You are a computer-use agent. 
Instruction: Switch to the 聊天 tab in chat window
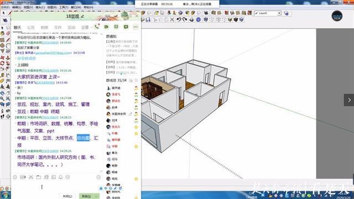pyautogui.click(x=17, y=28)
